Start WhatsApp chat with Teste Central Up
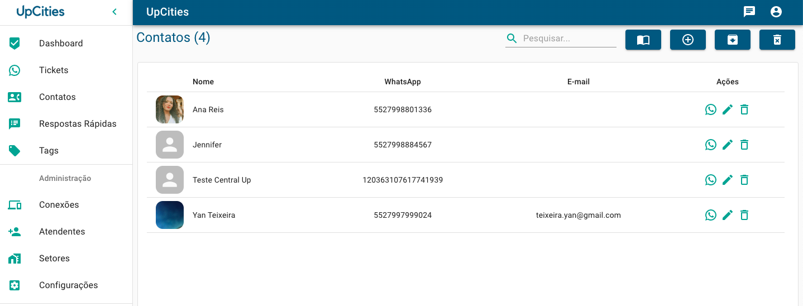The width and height of the screenshot is (803, 306). 711,180
